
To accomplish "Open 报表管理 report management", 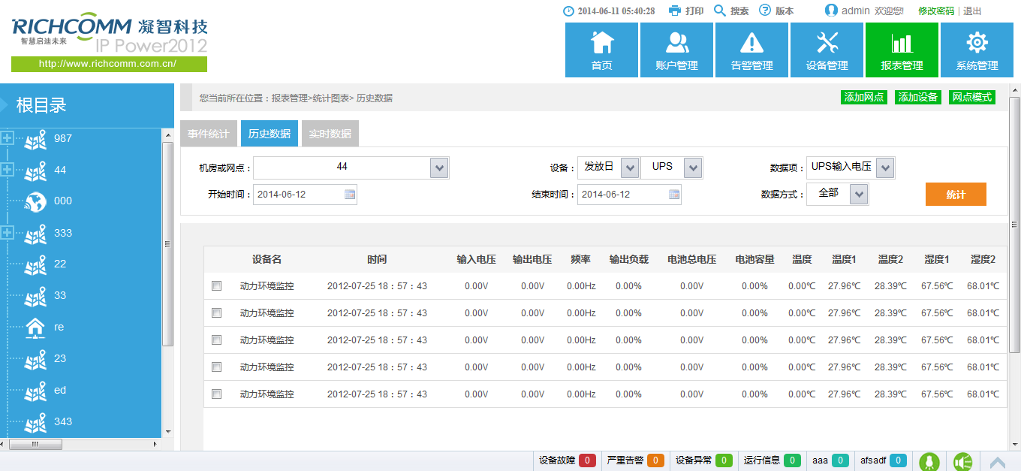I will (902, 50).
